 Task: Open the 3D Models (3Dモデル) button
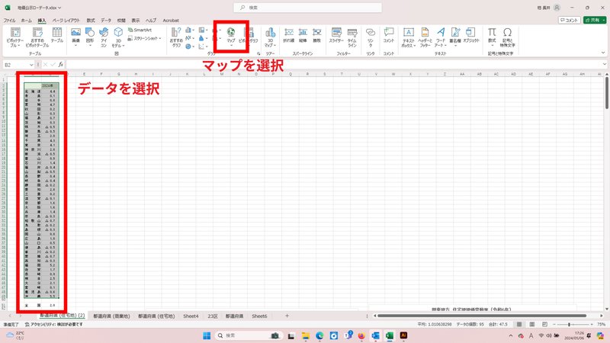[x=118, y=37]
